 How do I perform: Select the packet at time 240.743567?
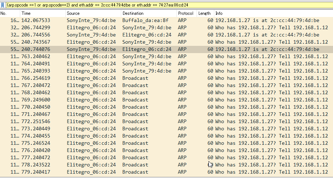(167, 42)
